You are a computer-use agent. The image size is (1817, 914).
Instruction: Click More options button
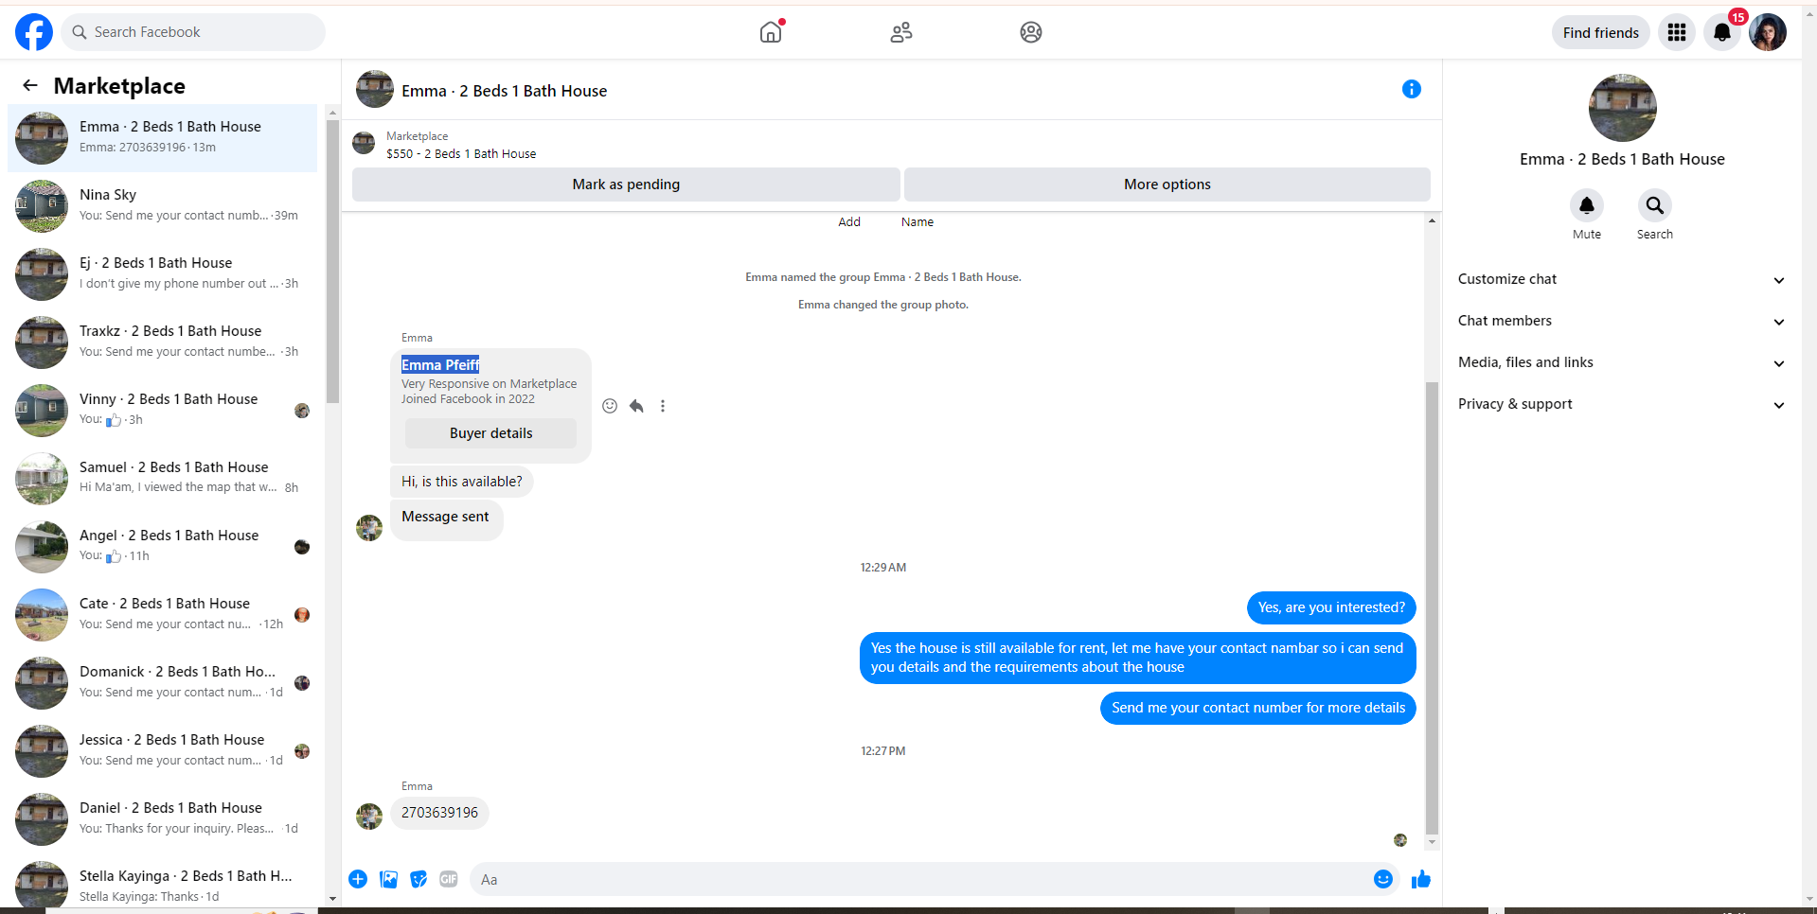pos(1167,185)
